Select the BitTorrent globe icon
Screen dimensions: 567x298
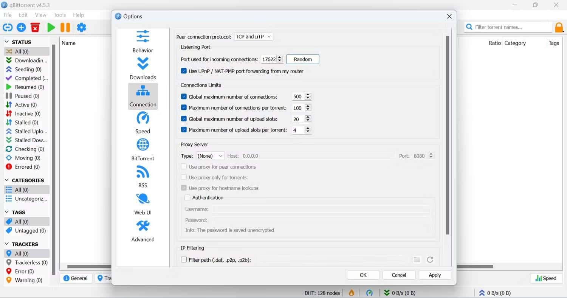143,144
